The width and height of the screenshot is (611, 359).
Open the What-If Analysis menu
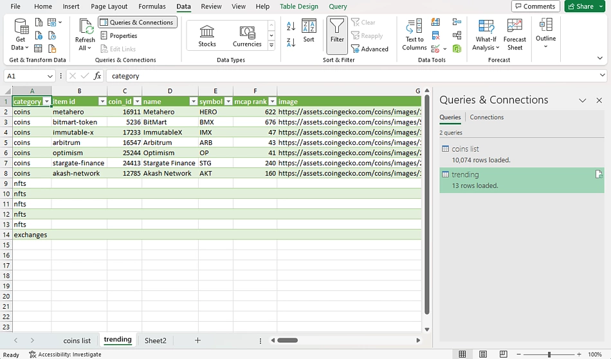pos(486,35)
